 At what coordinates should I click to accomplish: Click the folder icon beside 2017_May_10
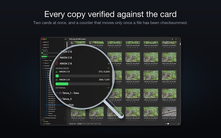click(x=47, y=103)
